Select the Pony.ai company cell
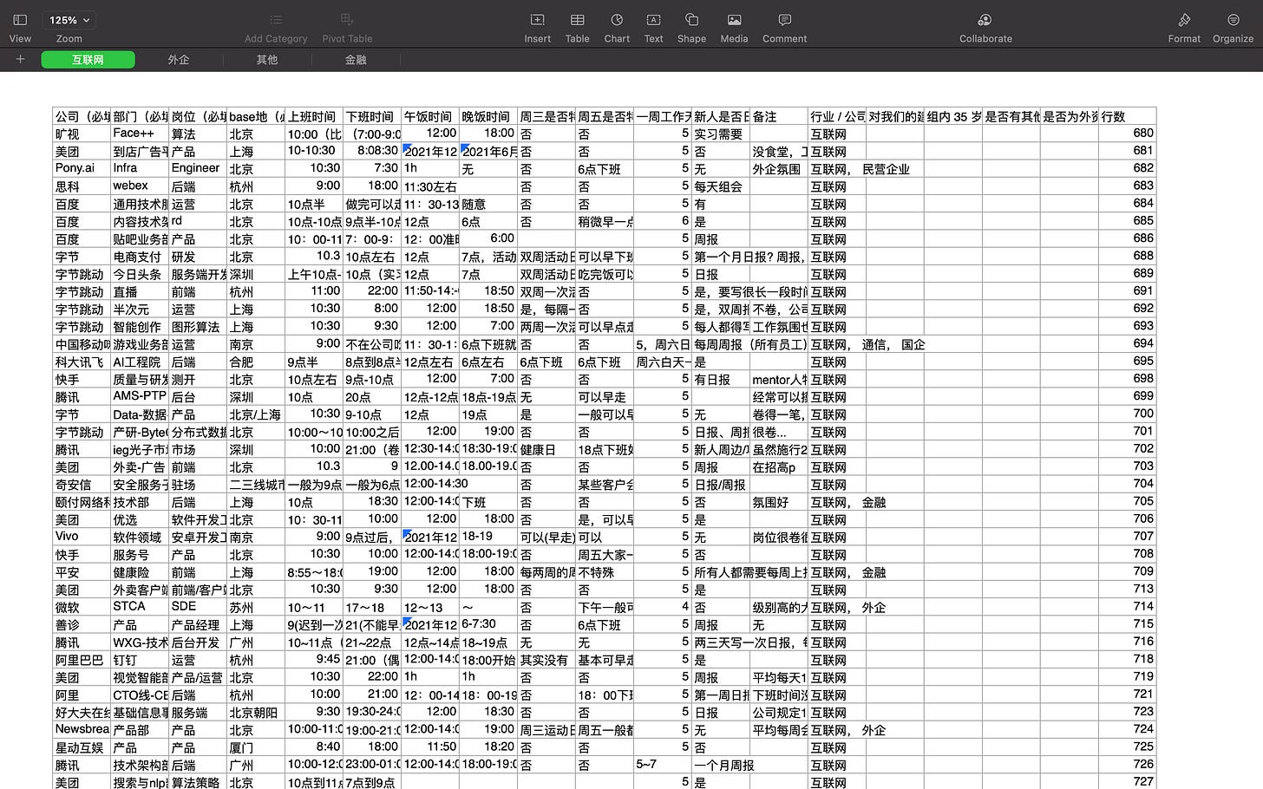This screenshot has width=1263, height=789. [x=82, y=168]
